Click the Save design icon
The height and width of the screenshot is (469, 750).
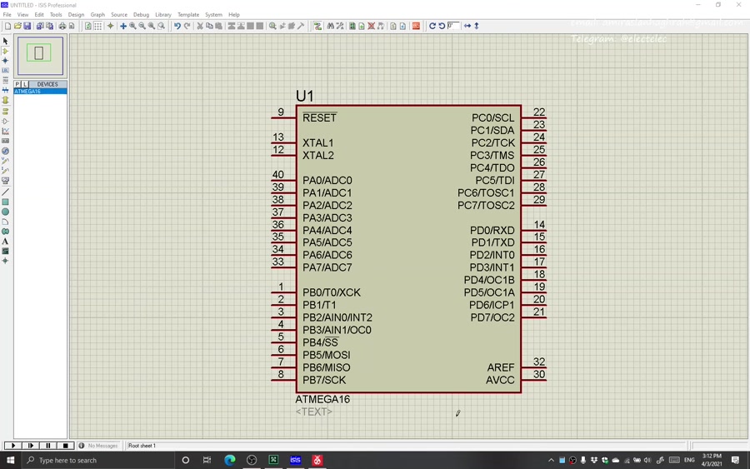(x=27, y=26)
